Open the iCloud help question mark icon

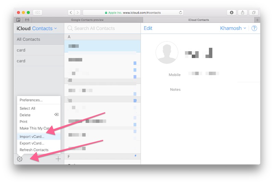pos(254,28)
